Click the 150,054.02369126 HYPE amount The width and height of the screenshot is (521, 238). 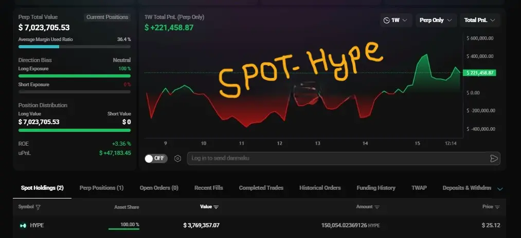351,225
